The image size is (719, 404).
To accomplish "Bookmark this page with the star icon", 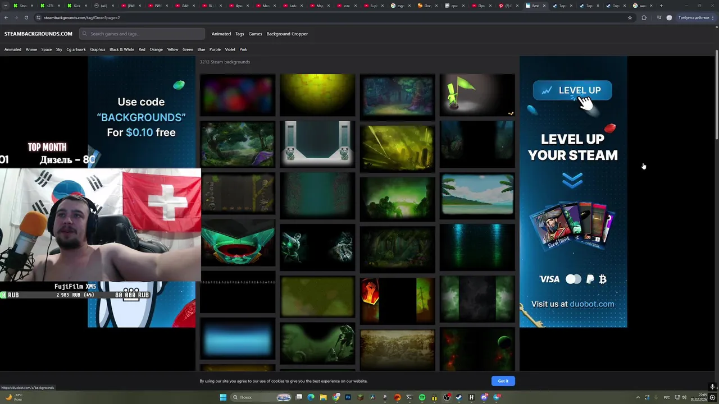I will 630,17.
